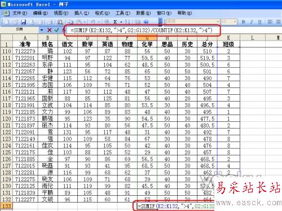Click name cell 文硕

[48, 199]
